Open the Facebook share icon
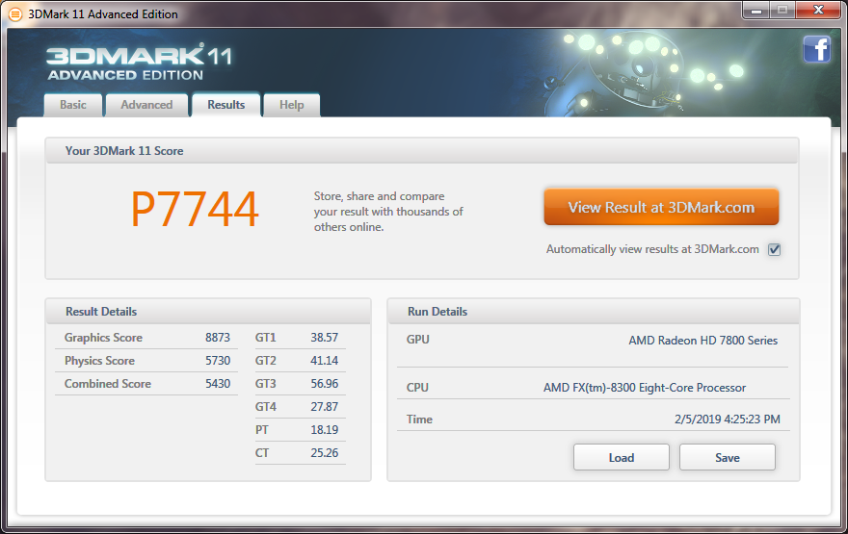The image size is (848, 534). 816,49
